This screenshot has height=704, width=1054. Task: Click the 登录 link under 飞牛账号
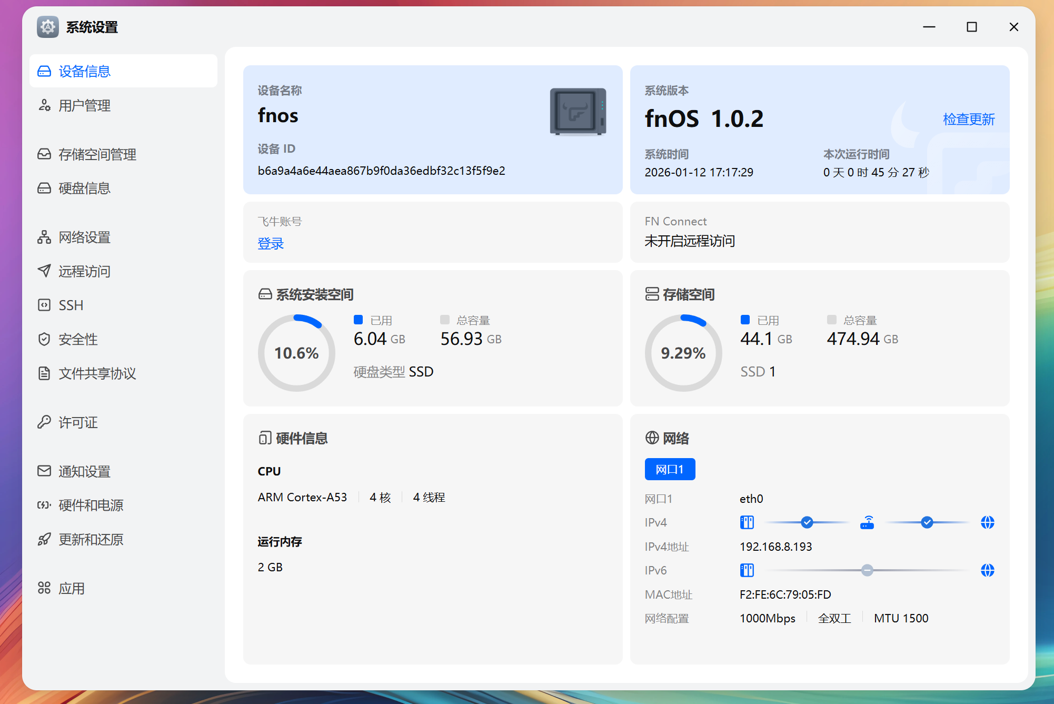[x=271, y=243]
